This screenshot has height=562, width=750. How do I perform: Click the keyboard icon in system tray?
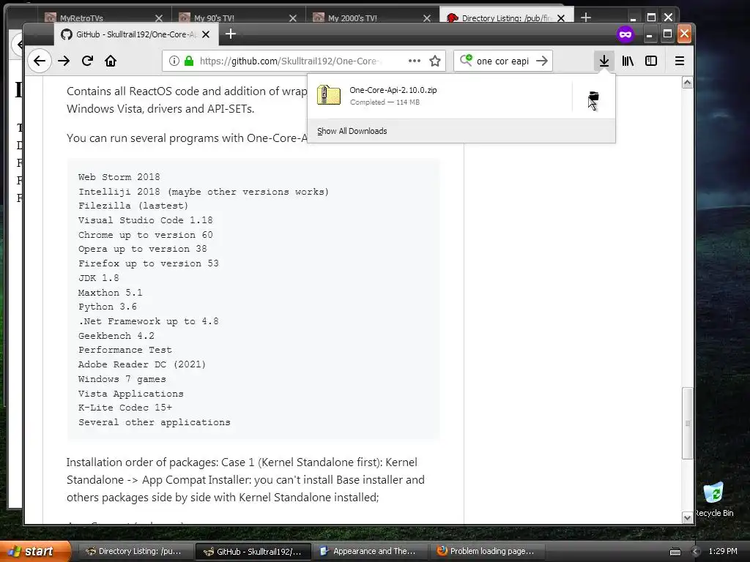coord(675,552)
